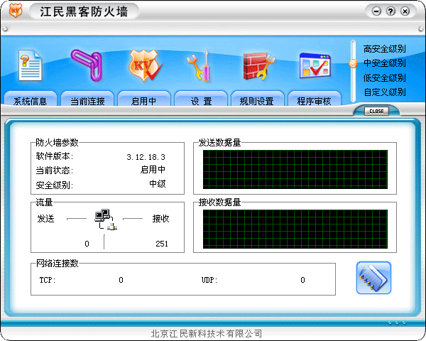426x341 pixels.
Task: Click the 江民黑客防火墙 title
Action: 84,11
